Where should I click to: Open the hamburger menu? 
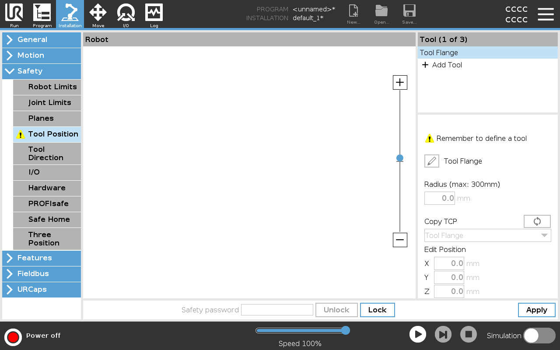[x=546, y=14]
